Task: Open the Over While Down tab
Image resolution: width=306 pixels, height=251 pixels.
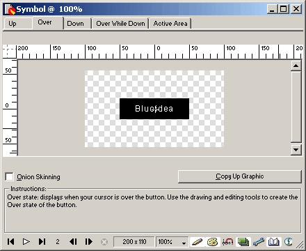Action: point(120,24)
